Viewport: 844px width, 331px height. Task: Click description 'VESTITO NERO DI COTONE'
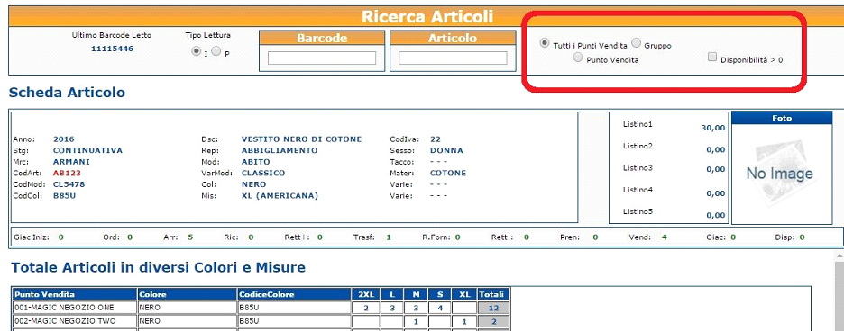point(301,139)
